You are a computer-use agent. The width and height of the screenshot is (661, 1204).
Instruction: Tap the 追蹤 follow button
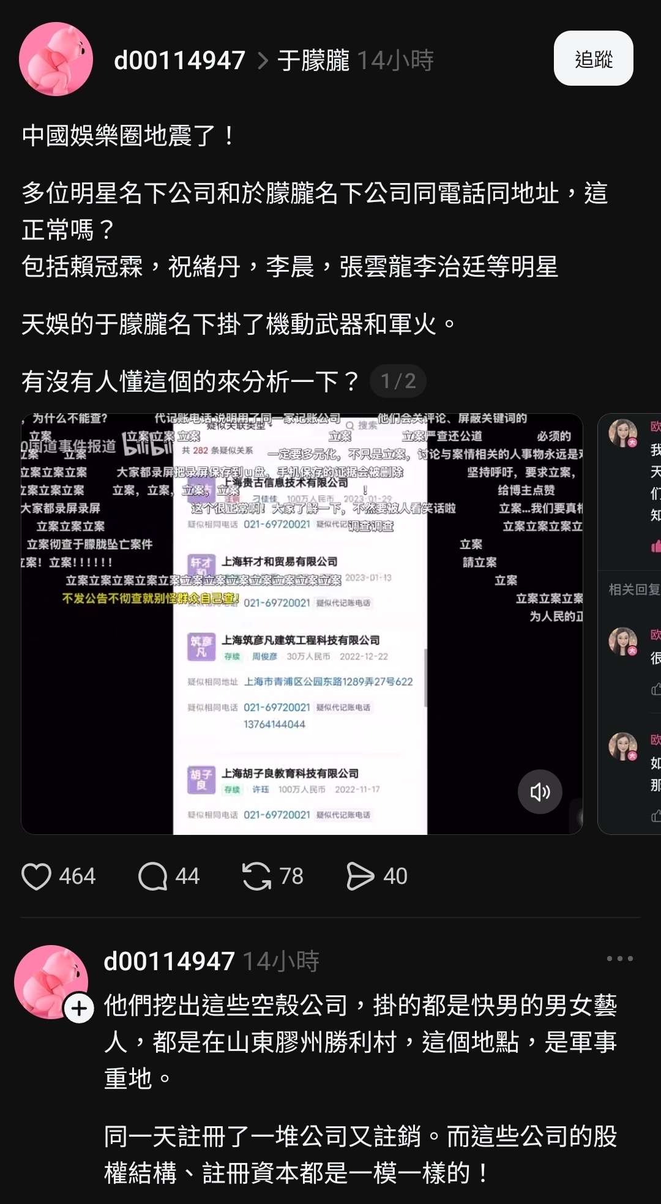point(593,58)
